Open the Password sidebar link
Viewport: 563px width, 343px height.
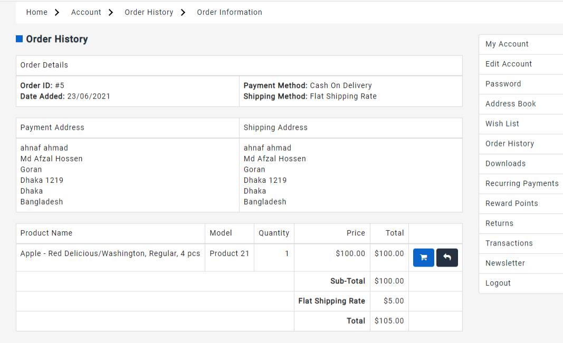pyautogui.click(x=503, y=84)
